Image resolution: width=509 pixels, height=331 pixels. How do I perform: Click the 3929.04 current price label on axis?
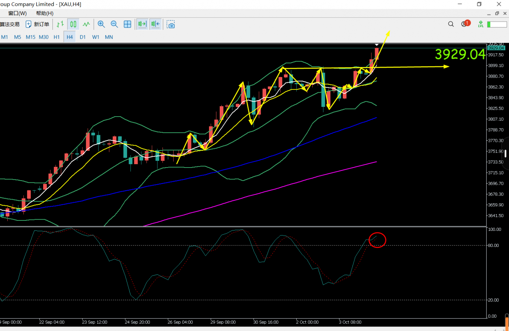coord(496,48)
